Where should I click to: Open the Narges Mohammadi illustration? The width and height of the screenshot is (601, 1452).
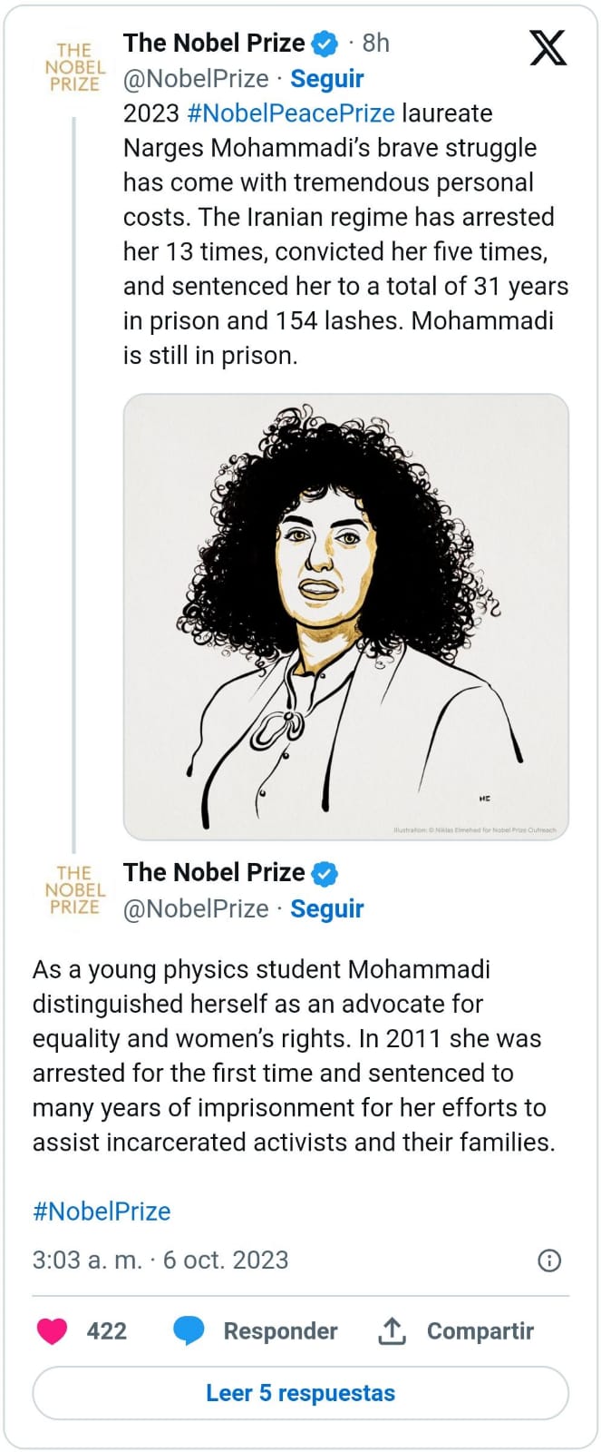(346, 617)
